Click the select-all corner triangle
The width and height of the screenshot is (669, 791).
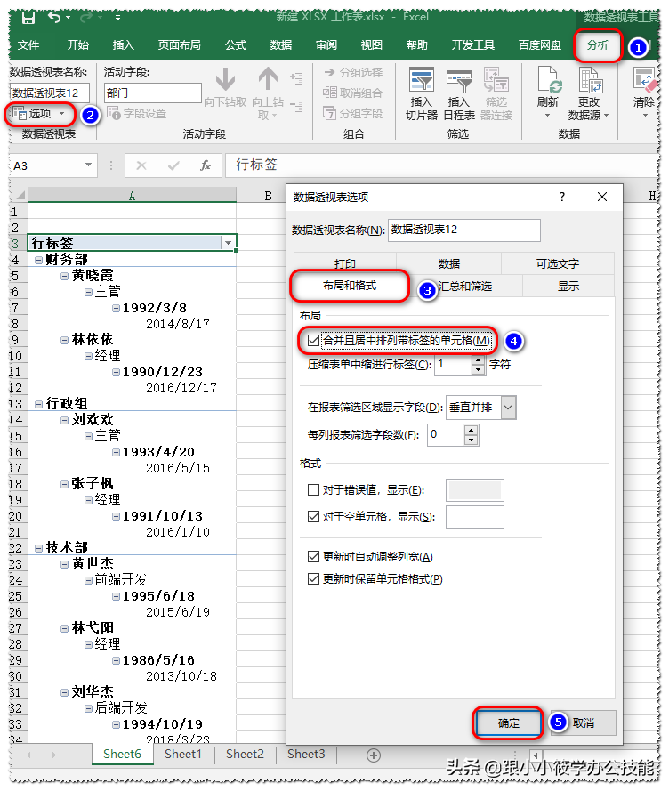(x=20, y=195)
